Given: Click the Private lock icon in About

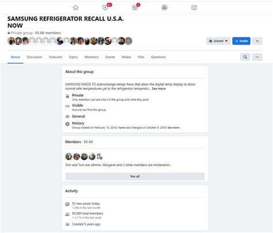Looking at the screenshot, I should 67,96.
